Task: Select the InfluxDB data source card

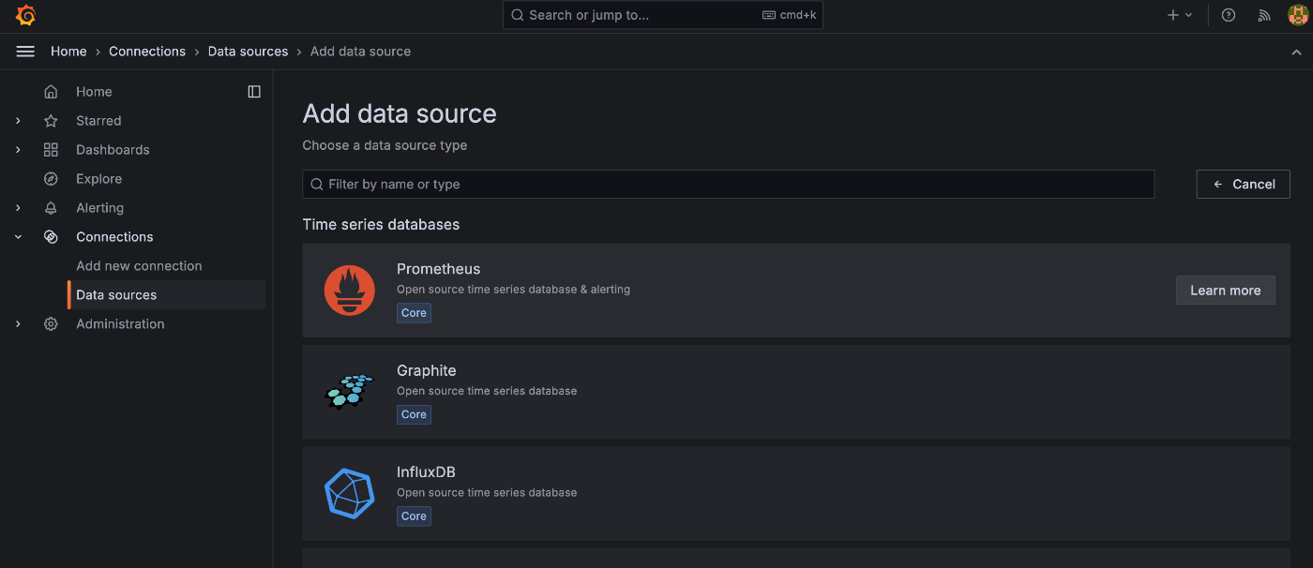Action: click(796, 493)
